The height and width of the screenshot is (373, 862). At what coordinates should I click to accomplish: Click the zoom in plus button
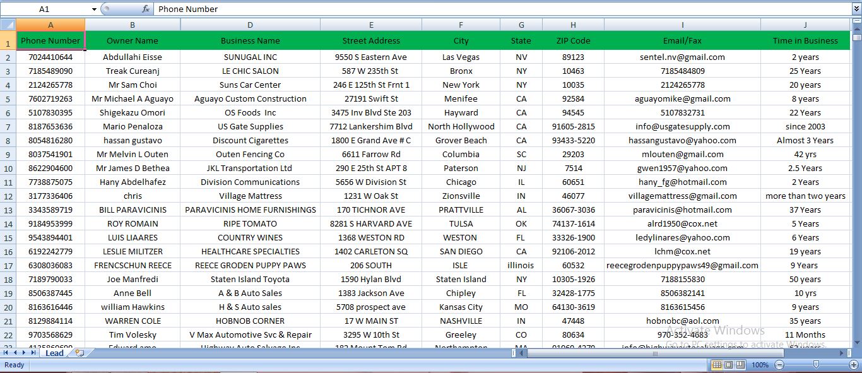[x=853, y=365]
